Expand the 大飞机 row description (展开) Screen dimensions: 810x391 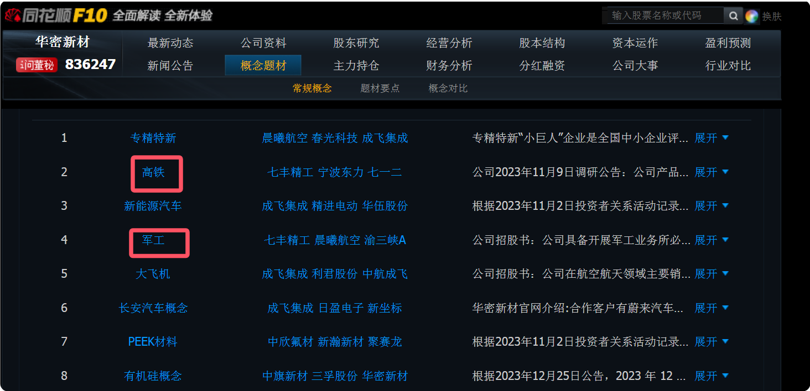712,274
